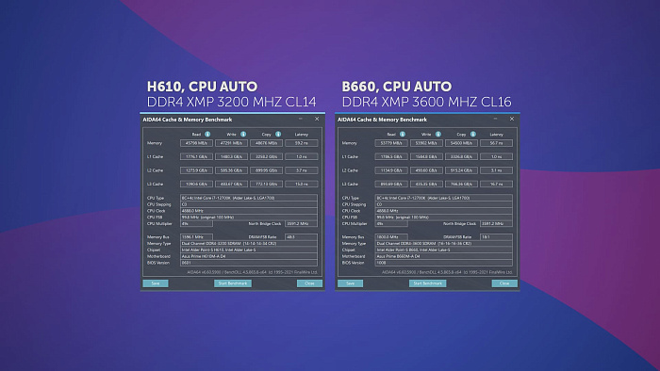Click Close button in the H610 window
660x371 pixels.
click(309, 283)
